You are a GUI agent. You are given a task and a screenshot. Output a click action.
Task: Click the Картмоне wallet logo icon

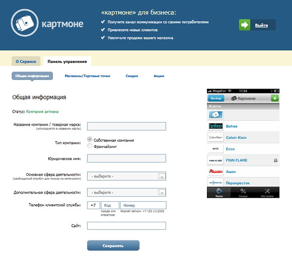(25, 23)
